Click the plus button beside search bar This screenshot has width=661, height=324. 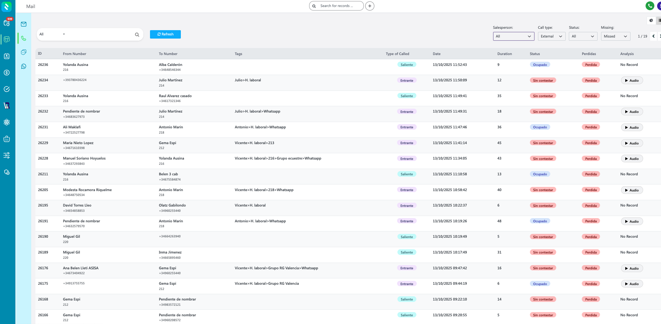point(369,6)
